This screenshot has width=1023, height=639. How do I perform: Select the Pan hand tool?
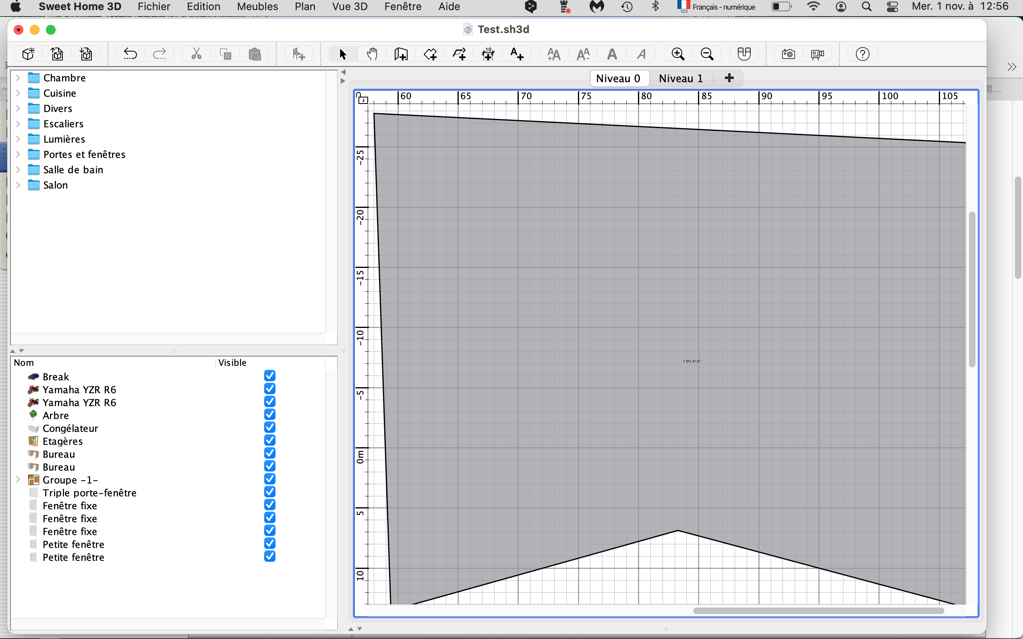coord(372,54)
